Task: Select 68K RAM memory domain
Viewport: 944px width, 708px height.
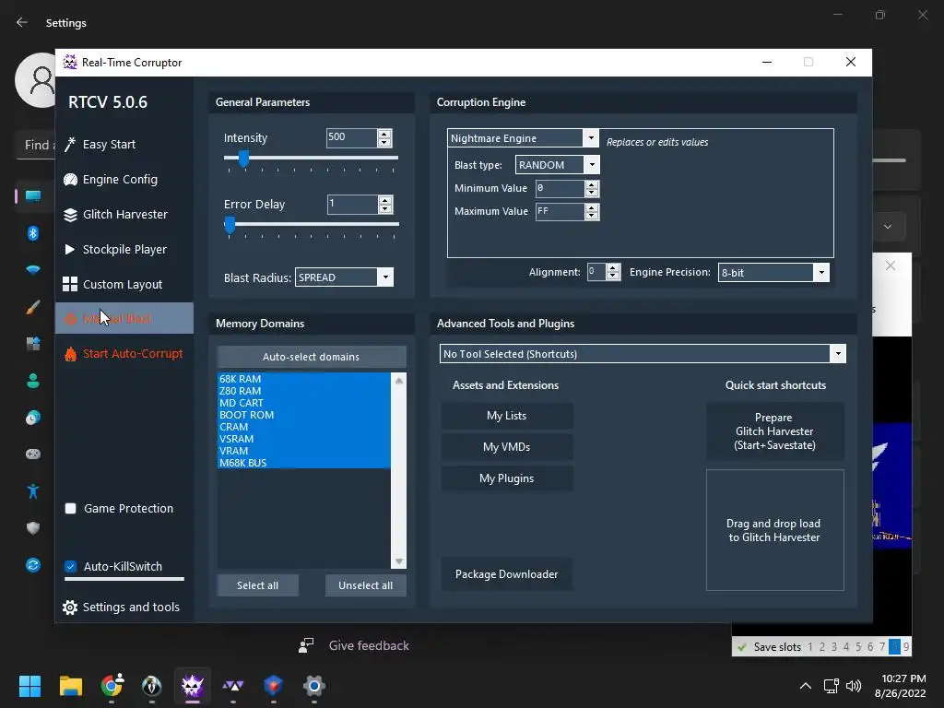Action: [304, 379]
